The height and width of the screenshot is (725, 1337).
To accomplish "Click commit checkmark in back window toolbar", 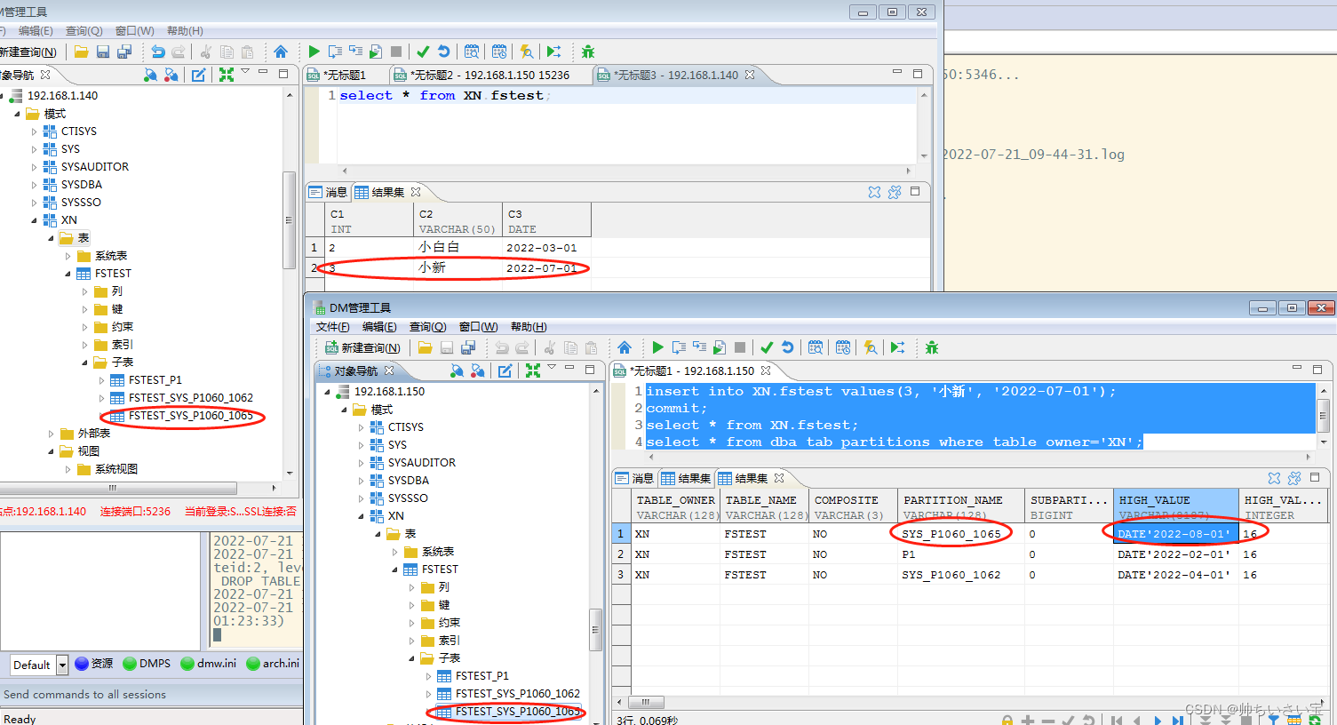I will [423, 52].
